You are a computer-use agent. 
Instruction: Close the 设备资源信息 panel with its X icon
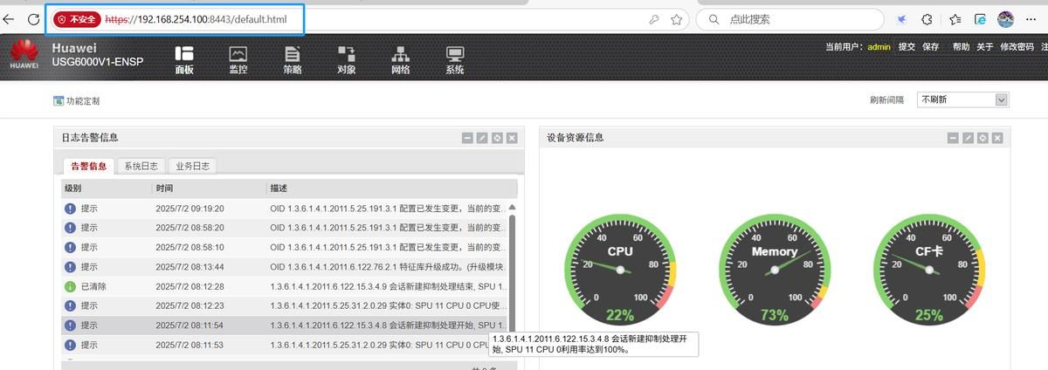[997, 138]
